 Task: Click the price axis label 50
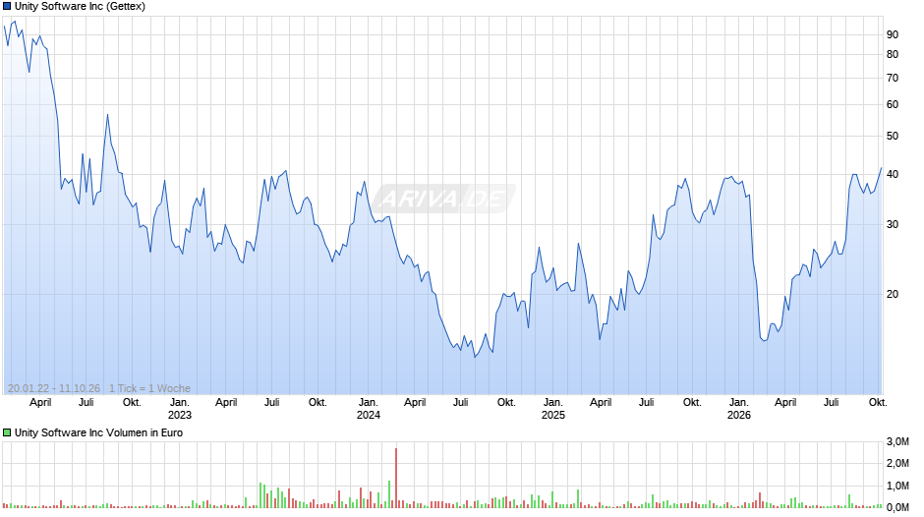click(x=893, y=136)
